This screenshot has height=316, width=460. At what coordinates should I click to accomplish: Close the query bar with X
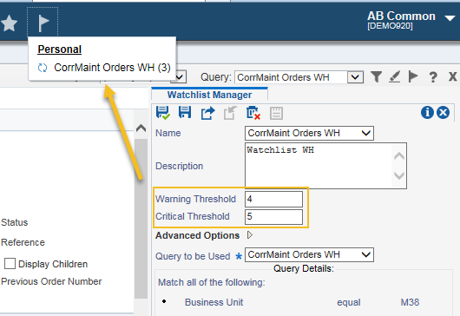453,77
